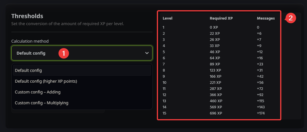Click the '+56' messages value
This screenshot has width=307, height=132.
pos(260,82)
